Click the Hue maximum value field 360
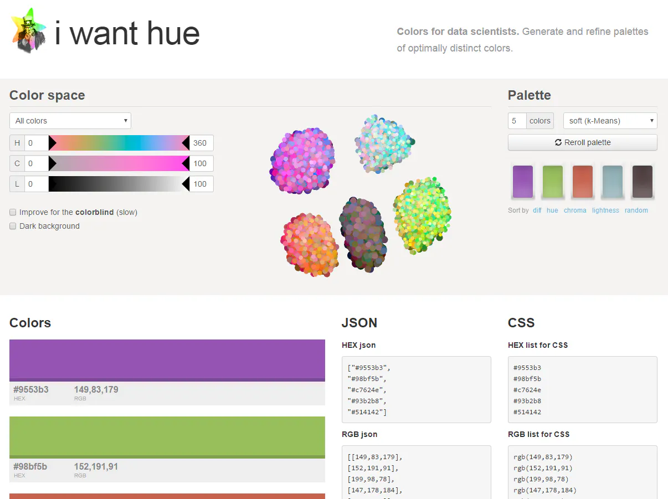 coord(202,143)
